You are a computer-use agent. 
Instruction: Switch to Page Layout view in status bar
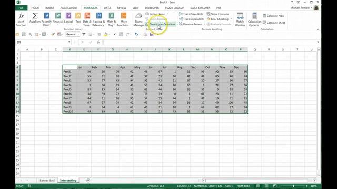point(266,186)
